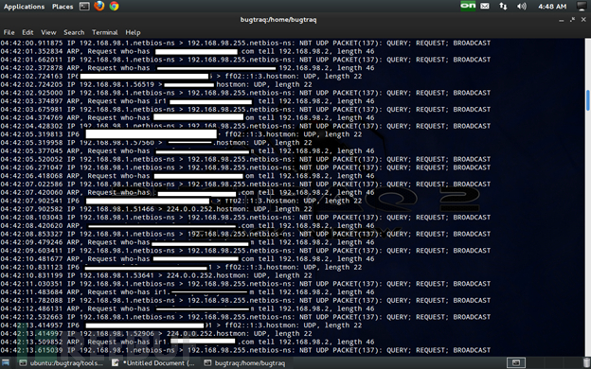The image size is (591, 369).
Task: Click the 4:48 AM clock
Action: click(x=552, y=7)
